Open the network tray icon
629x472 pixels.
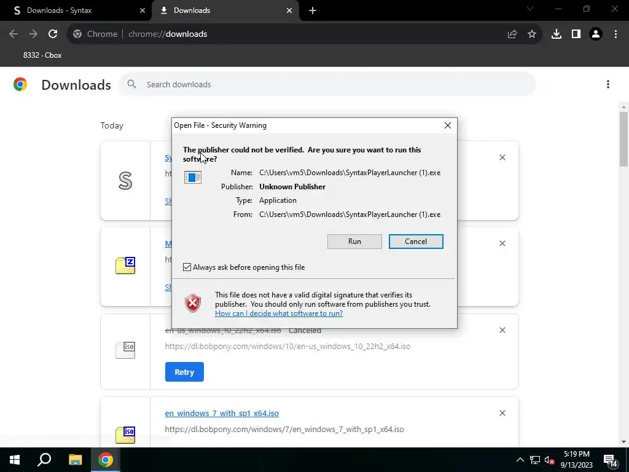pyautogui.click(x=535, y=460)
